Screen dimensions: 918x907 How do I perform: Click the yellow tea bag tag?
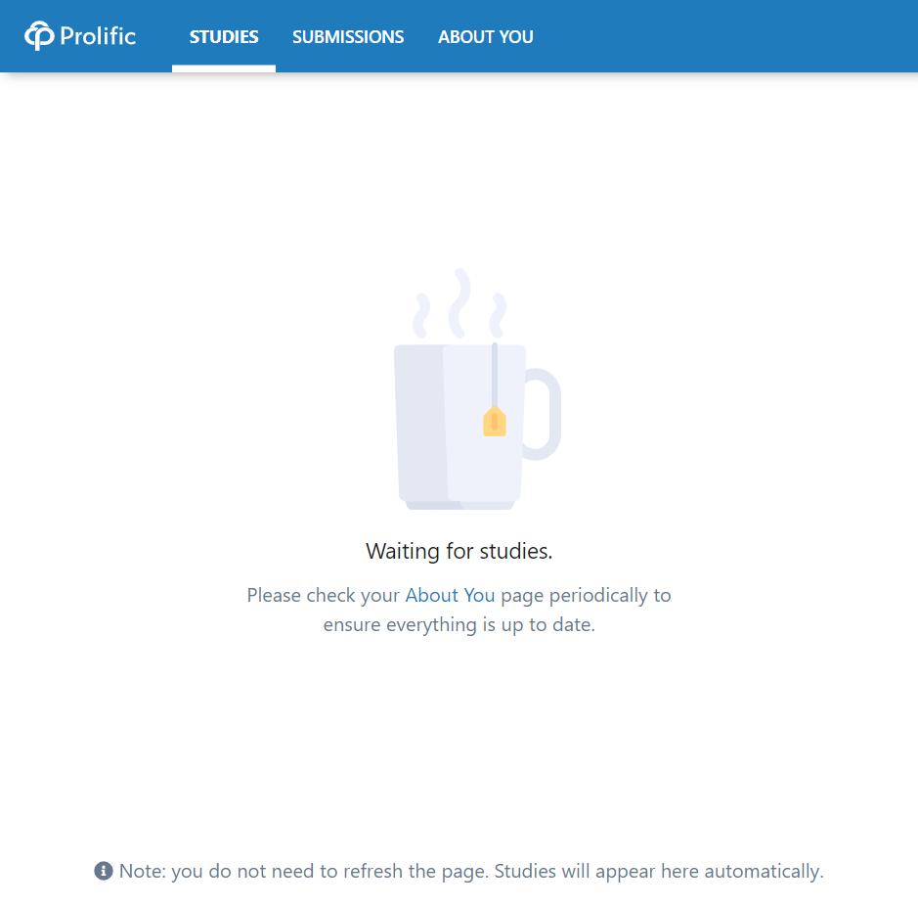pos(495,422)
